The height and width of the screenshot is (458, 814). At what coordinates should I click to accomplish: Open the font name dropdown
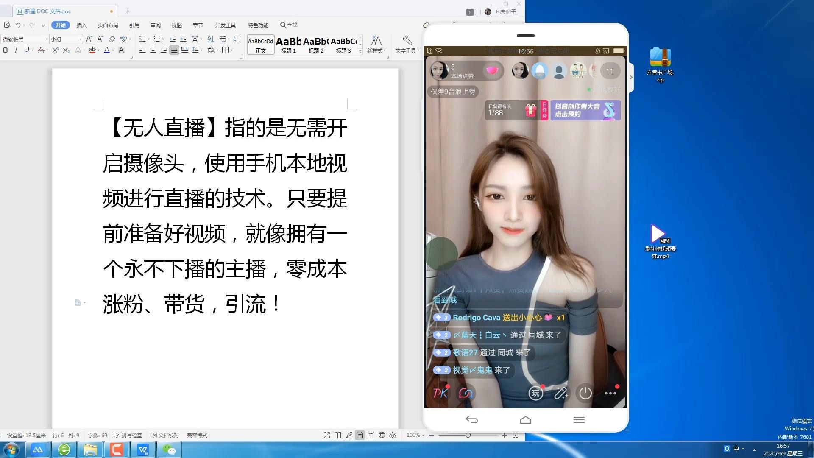[x=47, y=39]
